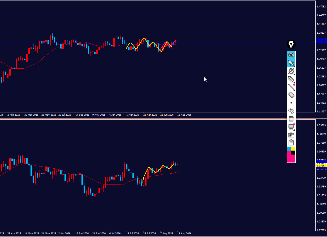Click the 1.20277 price on upper scale

pyautogui.click(x=321, y=85)
